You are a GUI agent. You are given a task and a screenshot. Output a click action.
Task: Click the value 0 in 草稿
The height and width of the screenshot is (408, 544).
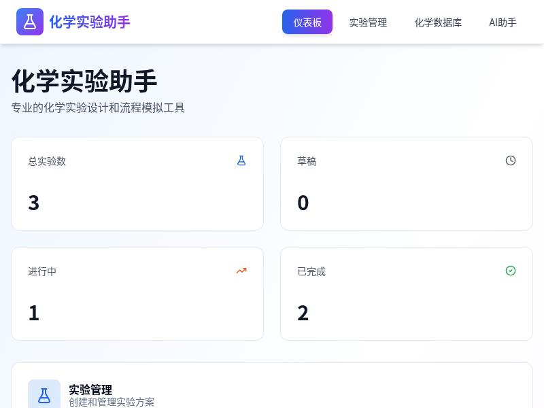click(303, 203)
